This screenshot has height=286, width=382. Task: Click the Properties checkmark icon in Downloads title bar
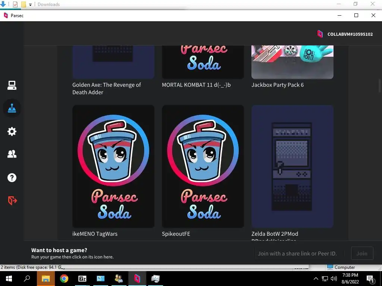pyautogui.click(x=15, y=4)
